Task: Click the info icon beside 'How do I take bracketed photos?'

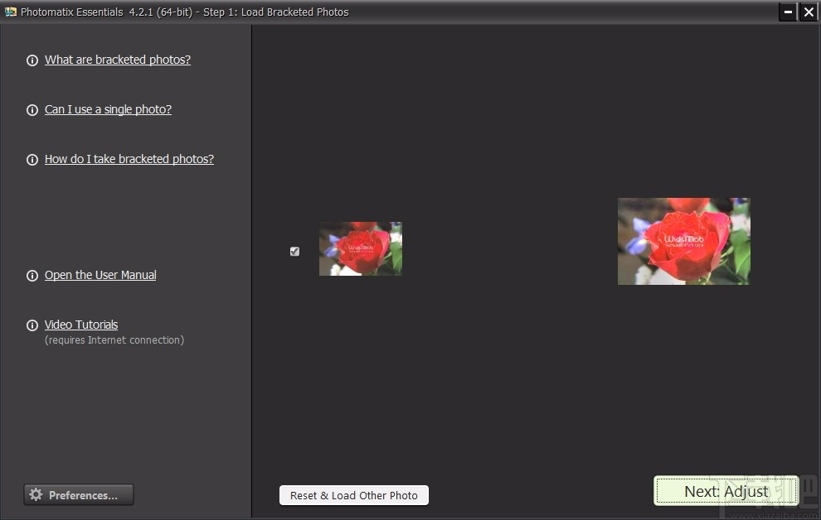Action: pos(32,159)
